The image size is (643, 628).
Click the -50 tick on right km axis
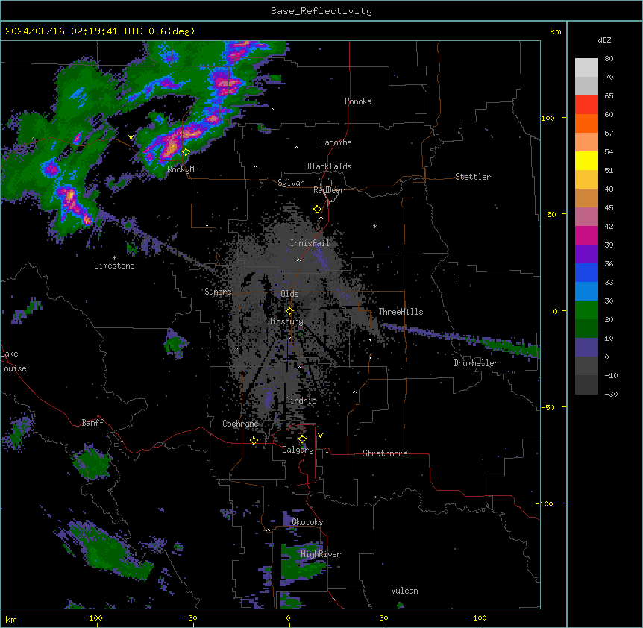(548, 407)
